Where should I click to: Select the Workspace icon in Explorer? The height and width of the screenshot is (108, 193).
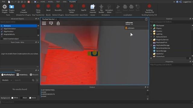coord(154,25)
